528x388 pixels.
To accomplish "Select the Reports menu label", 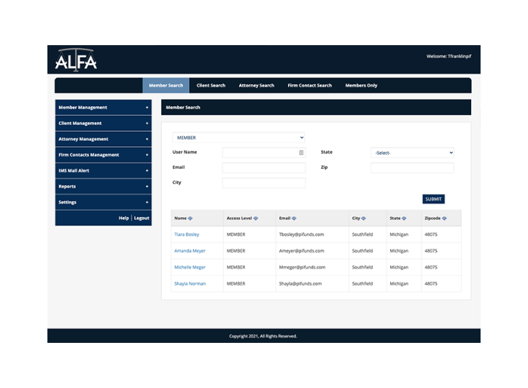I will [x=67, y=186].
